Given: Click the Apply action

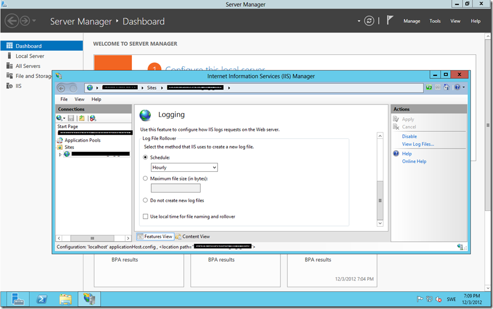Looking at the screenshot, I should (x=408, y=119).
